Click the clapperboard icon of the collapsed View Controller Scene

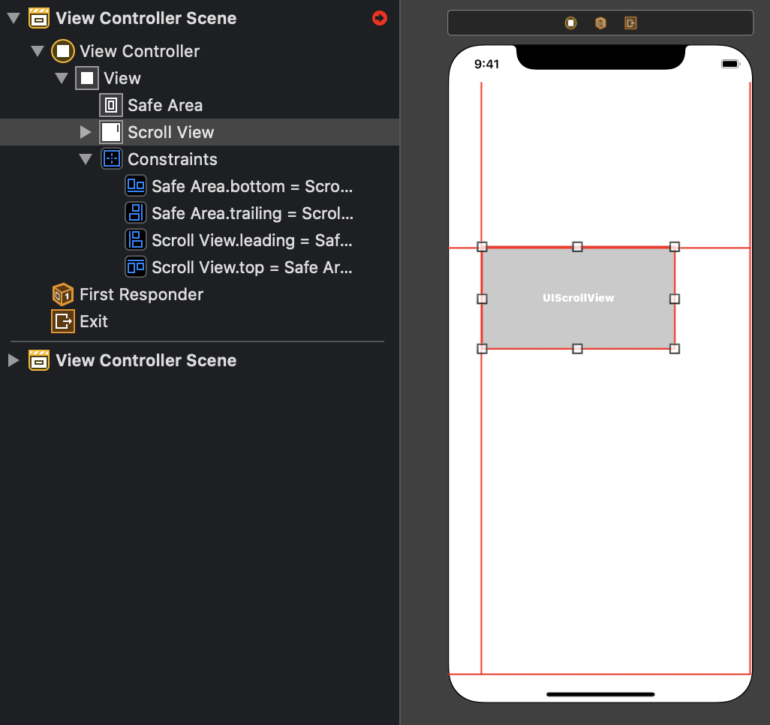point(39,360)
